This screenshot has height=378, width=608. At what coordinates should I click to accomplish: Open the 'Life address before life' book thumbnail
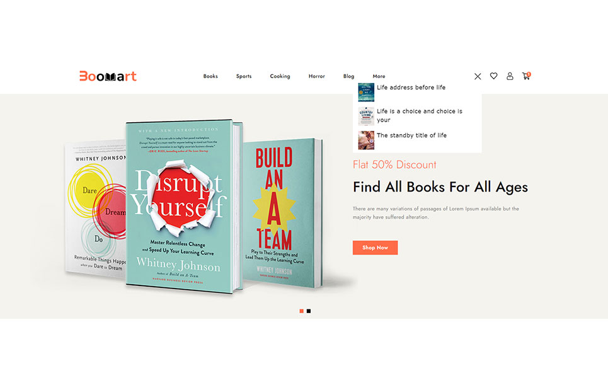pyautogui.click(x=366, y=92)
